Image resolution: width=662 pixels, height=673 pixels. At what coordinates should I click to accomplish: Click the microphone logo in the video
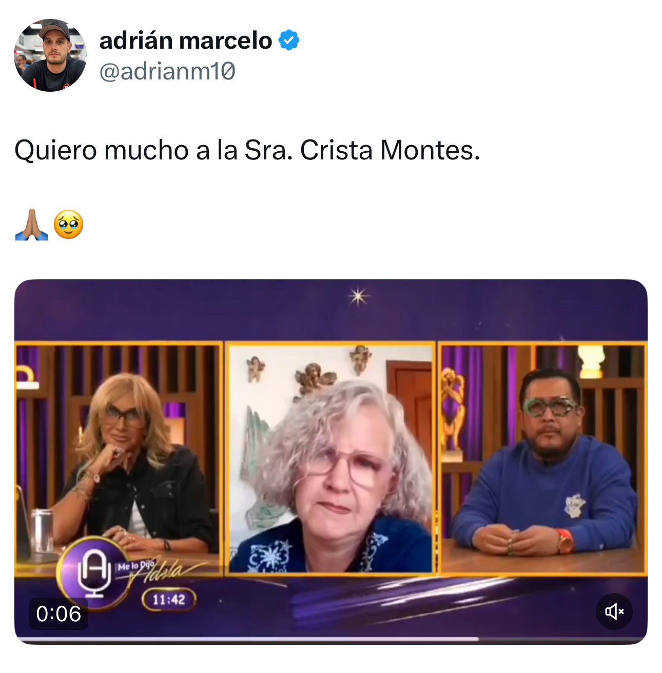94,573
